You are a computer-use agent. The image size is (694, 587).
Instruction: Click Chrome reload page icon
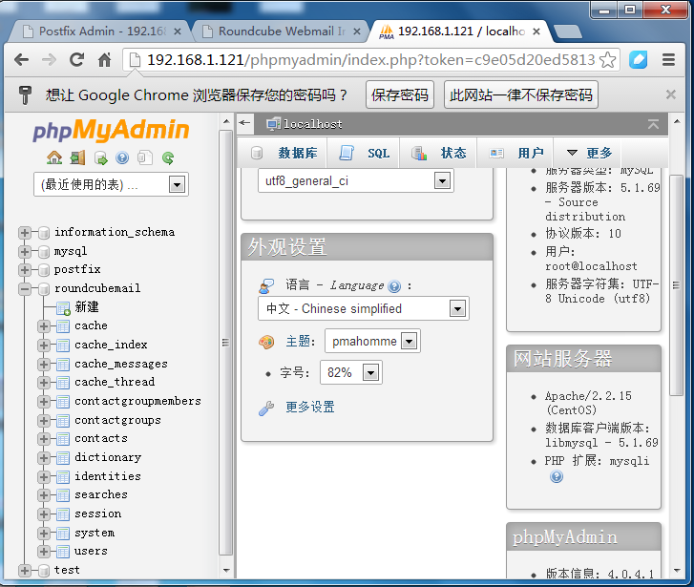77,59
